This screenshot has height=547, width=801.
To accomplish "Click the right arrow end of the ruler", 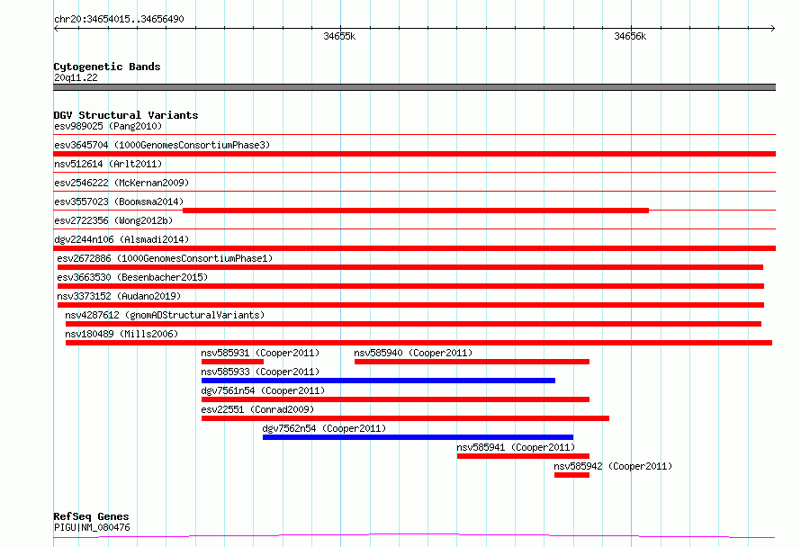I will click(x=772, y=28).
